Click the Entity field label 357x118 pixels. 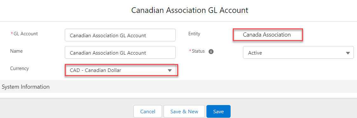[194, 34]
